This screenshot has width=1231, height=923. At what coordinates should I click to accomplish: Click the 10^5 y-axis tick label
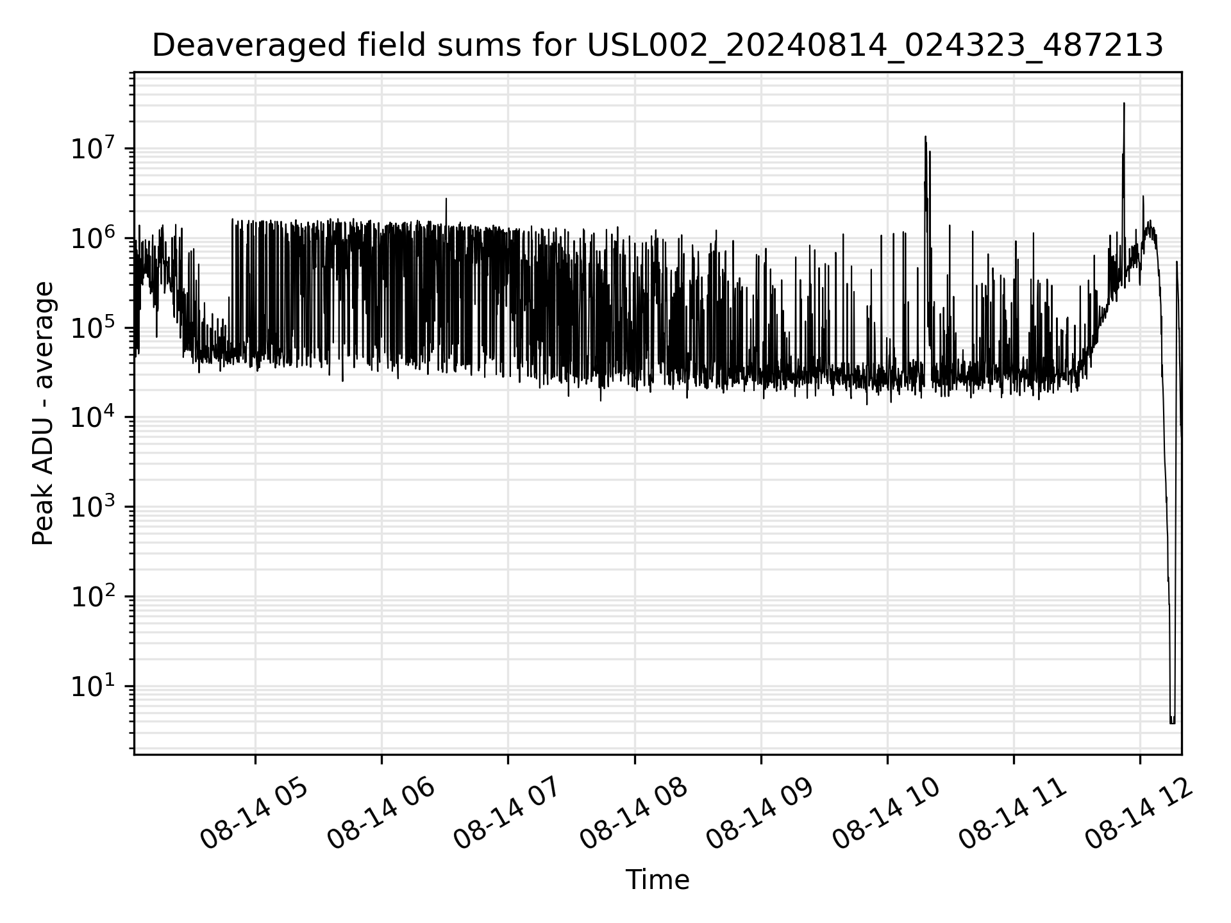[94, 327]
